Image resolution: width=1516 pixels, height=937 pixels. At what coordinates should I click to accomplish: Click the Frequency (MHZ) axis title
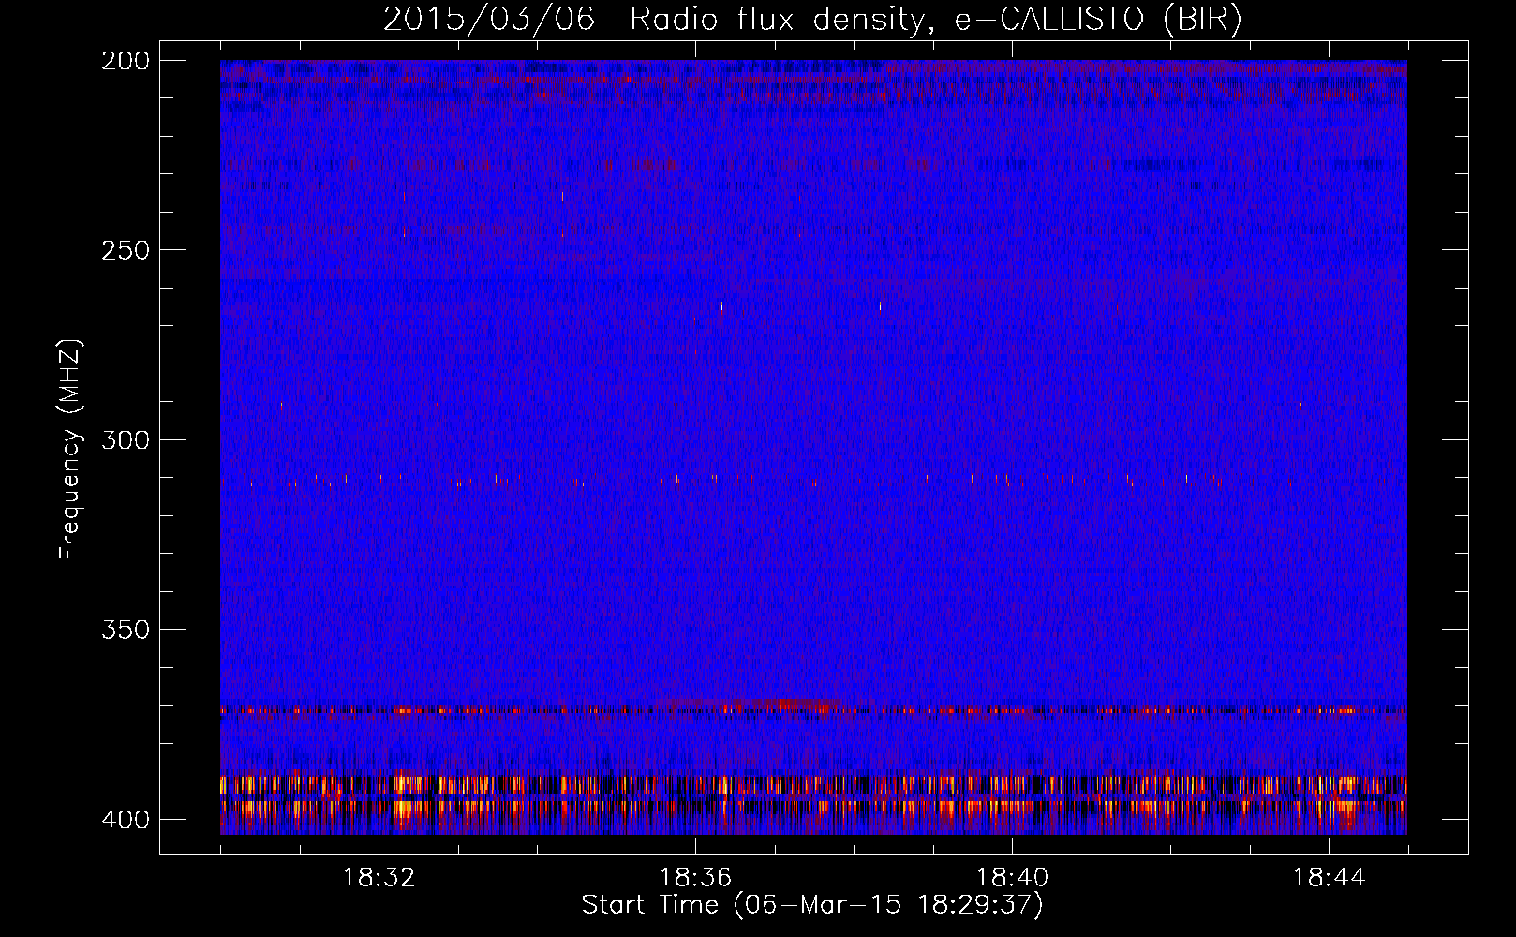[70, 449]
